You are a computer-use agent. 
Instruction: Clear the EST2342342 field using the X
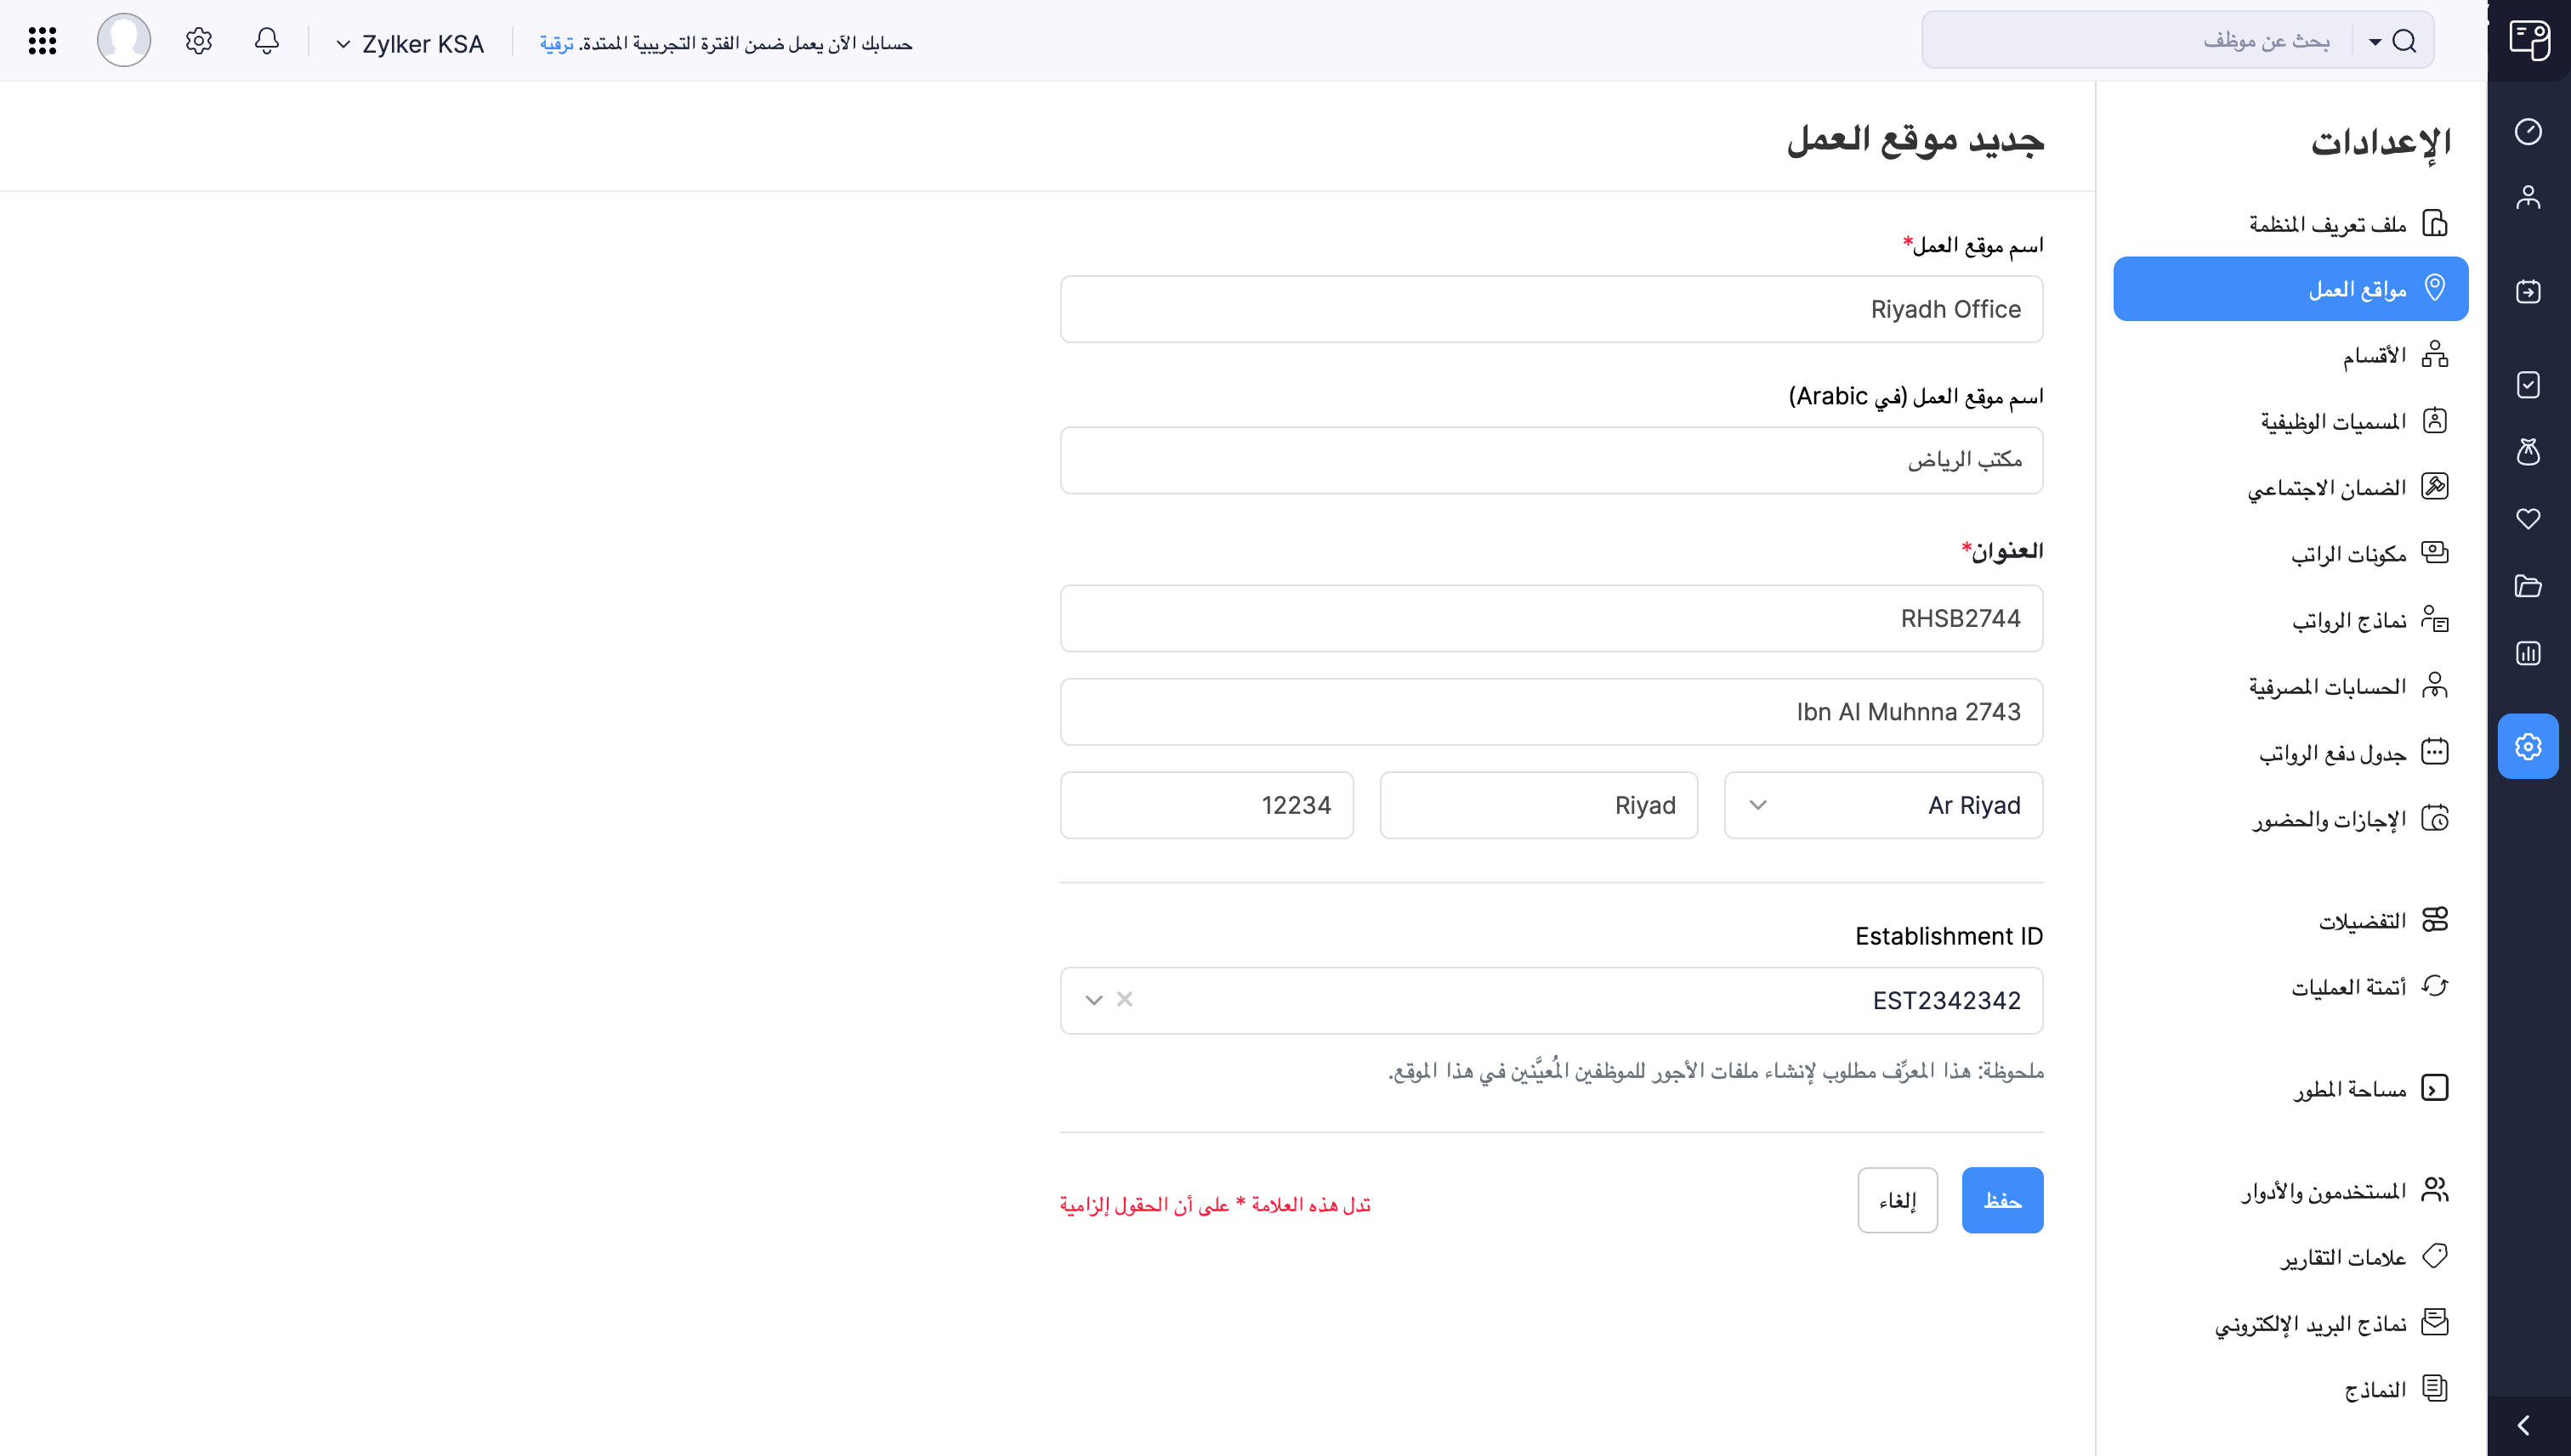[1125, 999]
